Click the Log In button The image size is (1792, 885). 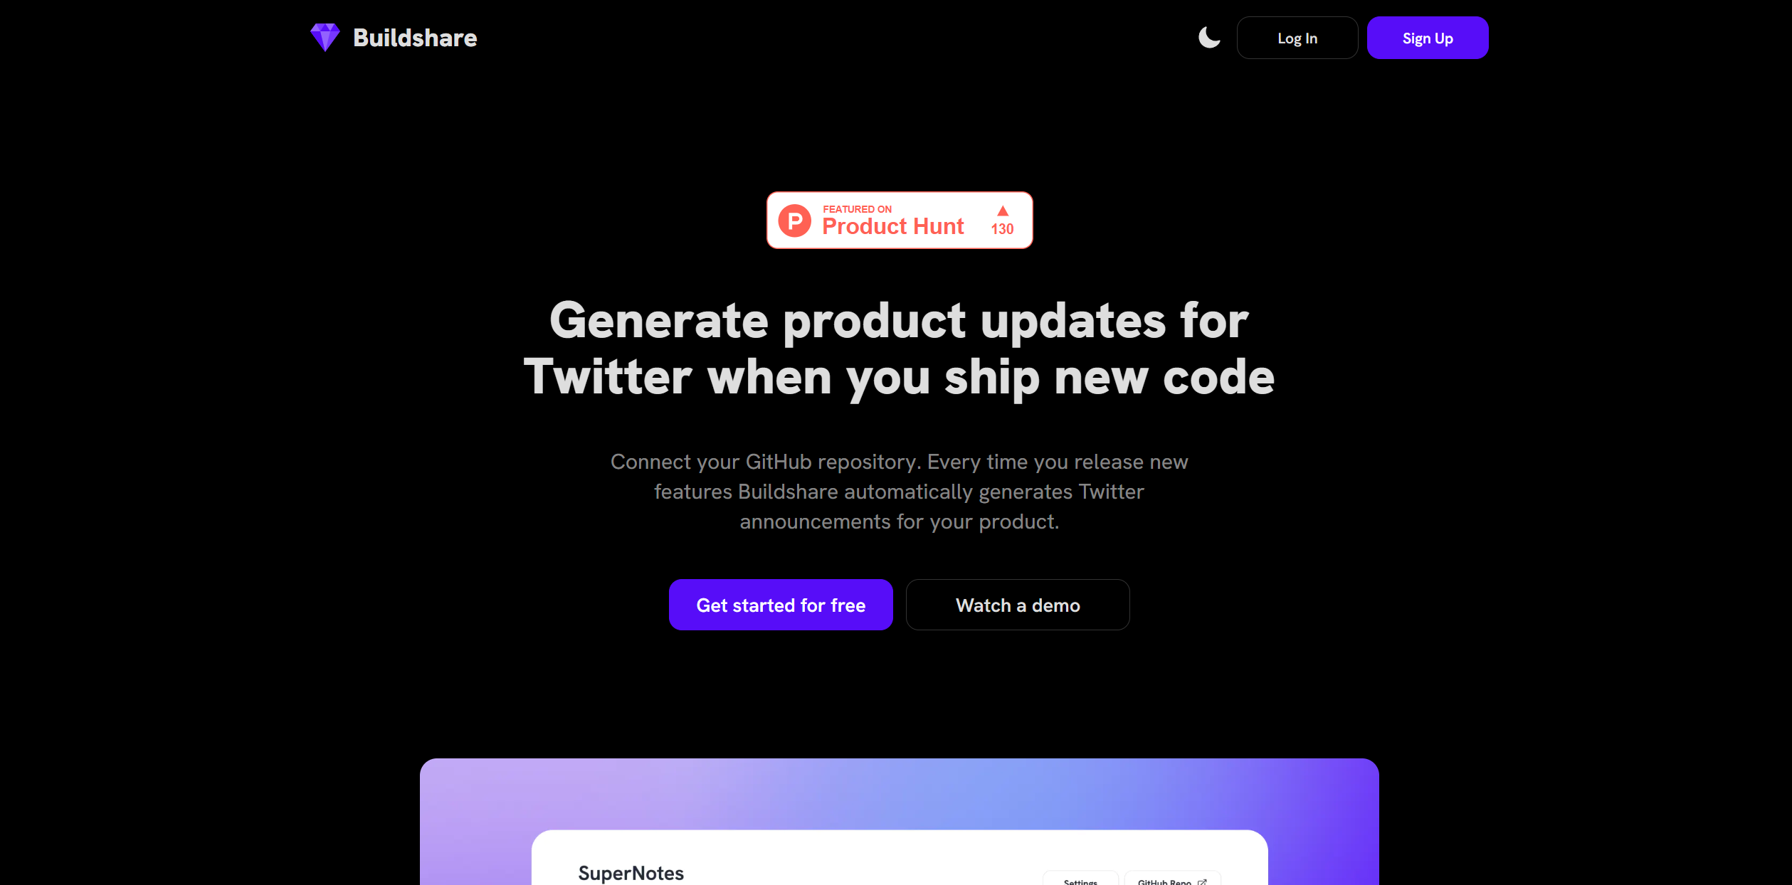[x=1297, y=38]
